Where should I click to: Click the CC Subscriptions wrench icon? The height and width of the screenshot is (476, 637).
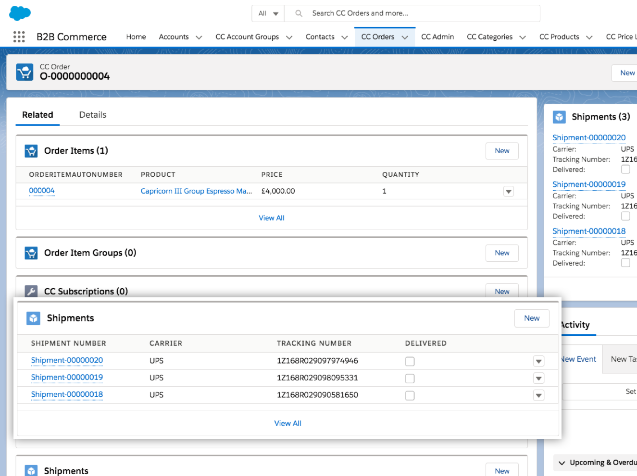tap(31, 291)
